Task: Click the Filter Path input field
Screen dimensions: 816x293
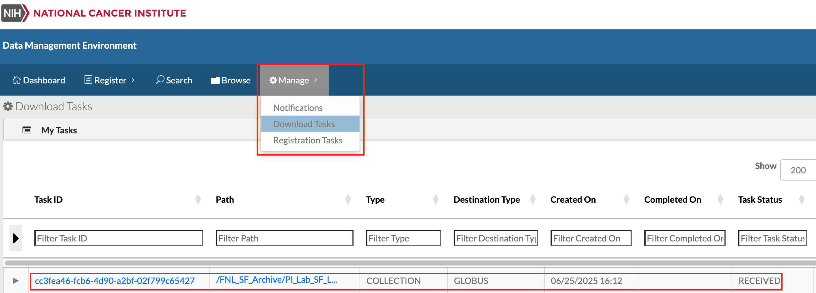Action: [x=284, y=238]
